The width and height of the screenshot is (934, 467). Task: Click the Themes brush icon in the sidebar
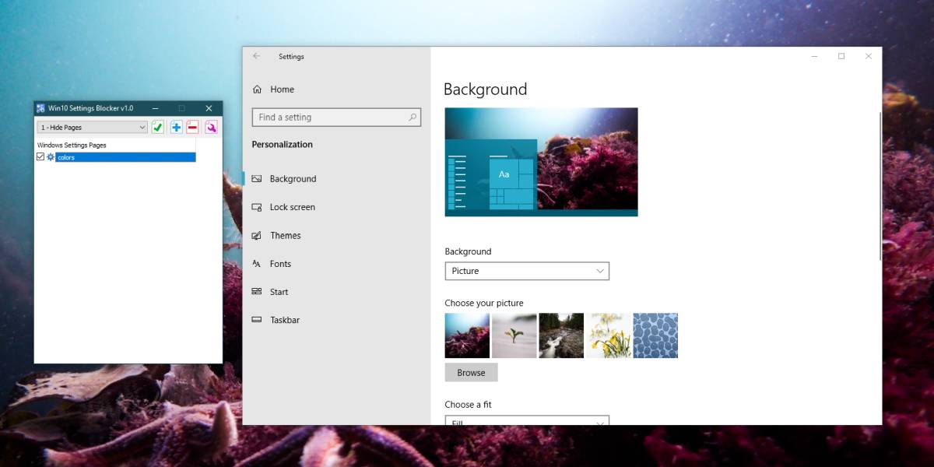click(x=257, y=235)
